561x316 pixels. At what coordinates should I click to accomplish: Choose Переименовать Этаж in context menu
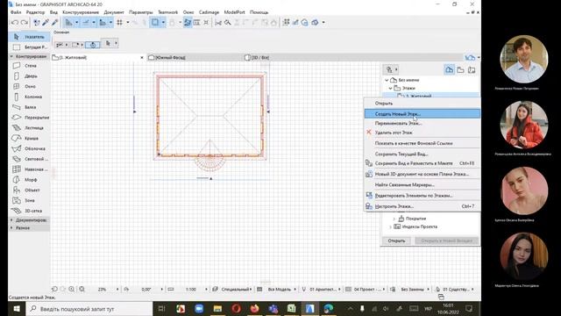(x=423, y=123)
